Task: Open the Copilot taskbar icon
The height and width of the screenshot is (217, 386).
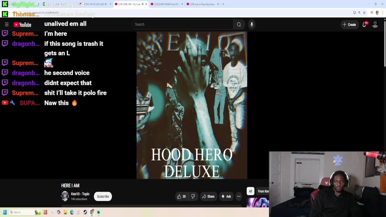Action: coord(59,212)
